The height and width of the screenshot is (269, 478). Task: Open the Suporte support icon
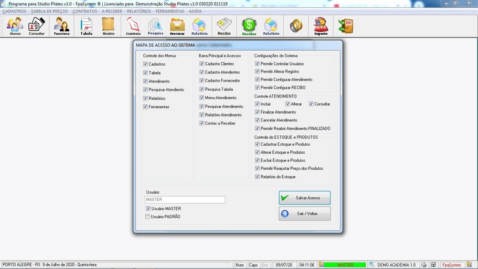pyautogui.click(x=321, y=26)
